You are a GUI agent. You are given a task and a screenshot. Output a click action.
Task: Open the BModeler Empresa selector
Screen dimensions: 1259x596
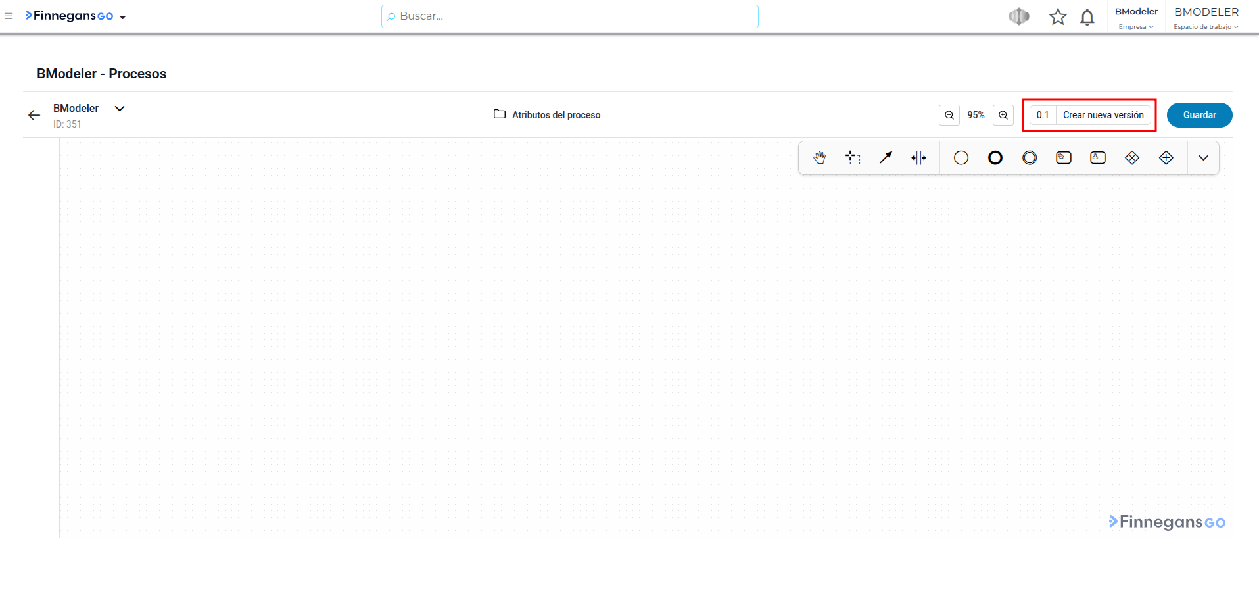[1136, 18]
